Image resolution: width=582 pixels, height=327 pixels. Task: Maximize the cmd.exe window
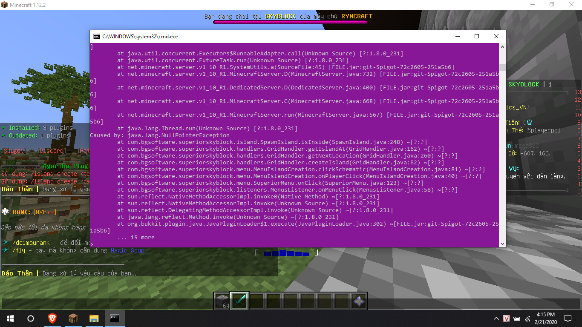(477, 37)
